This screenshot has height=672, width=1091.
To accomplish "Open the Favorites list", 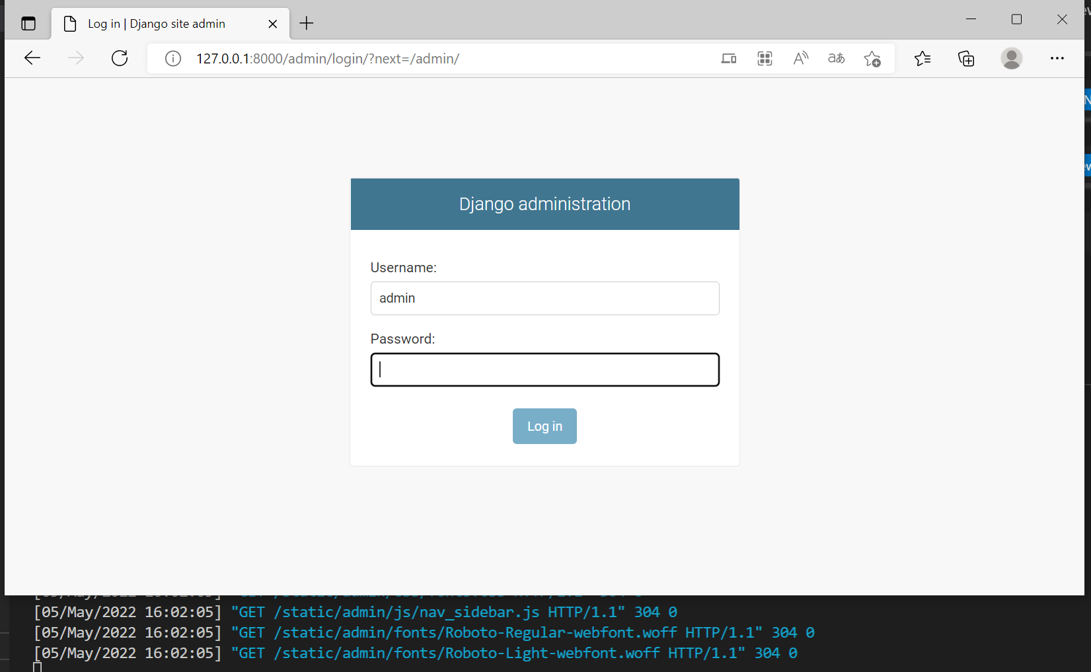I will coord(923,59).
